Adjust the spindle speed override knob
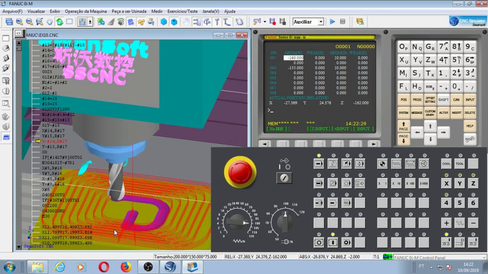This screenshot has height=274, width=488. [285, 221]
